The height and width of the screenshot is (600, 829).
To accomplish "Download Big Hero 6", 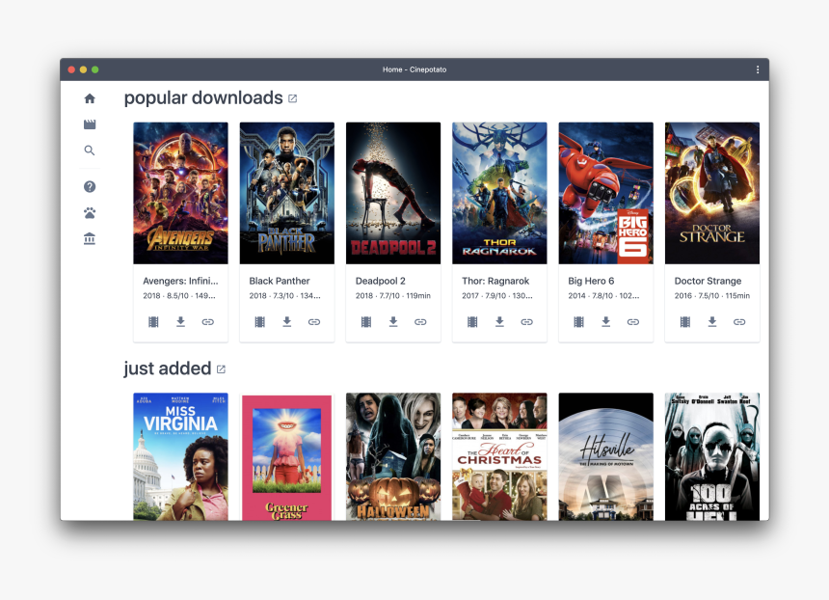I will (606, 321).
